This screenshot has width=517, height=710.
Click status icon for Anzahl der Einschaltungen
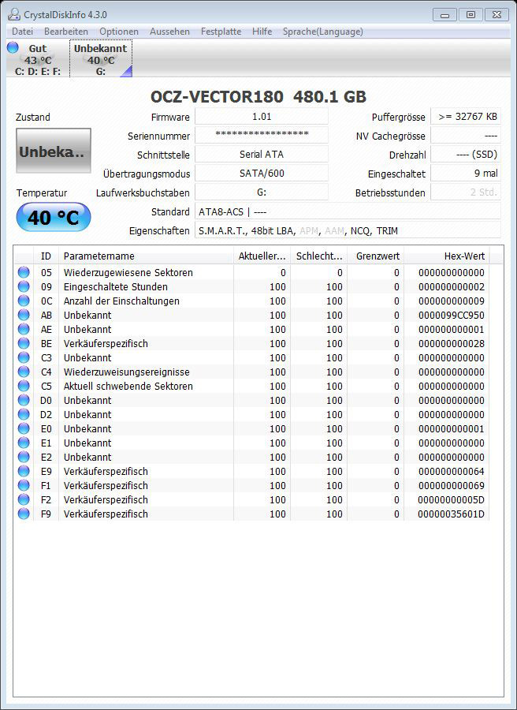click(24, 301)
